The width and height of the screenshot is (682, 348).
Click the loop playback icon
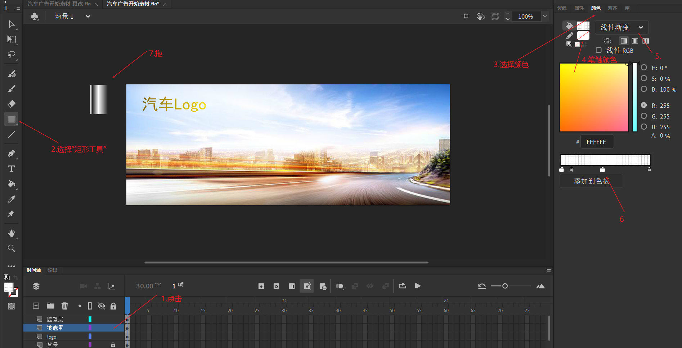pos(403,286)
